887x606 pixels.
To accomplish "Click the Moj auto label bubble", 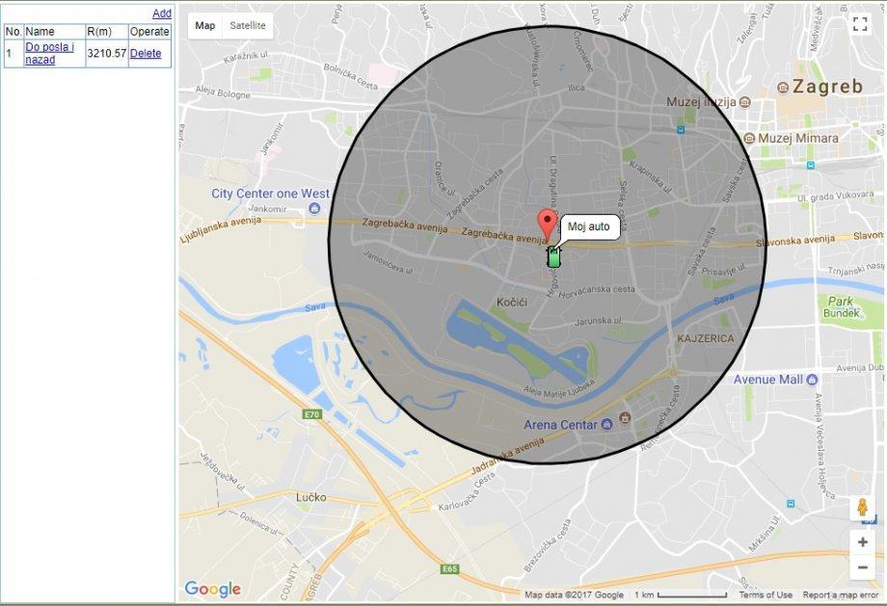I will [x=589, y=226].
